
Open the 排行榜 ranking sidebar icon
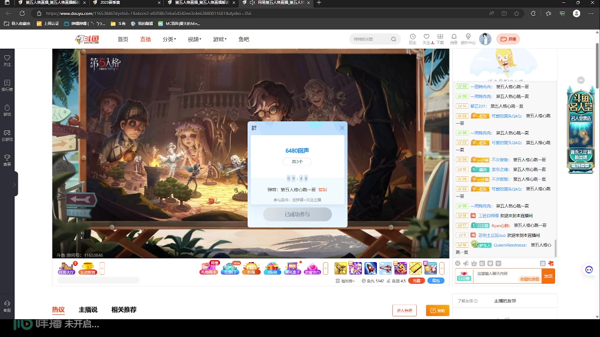(x=7, y=85)
